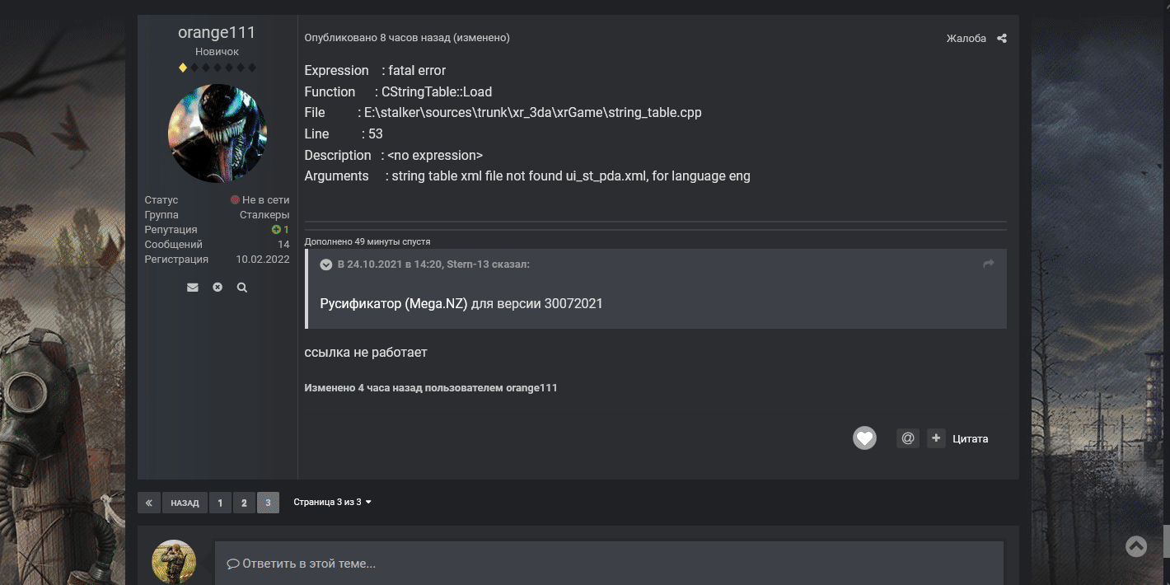Screen dimensions: 1170x585
Task: Click the Цитата quote button
Action: pyautogui.click(x=971, y=438)
